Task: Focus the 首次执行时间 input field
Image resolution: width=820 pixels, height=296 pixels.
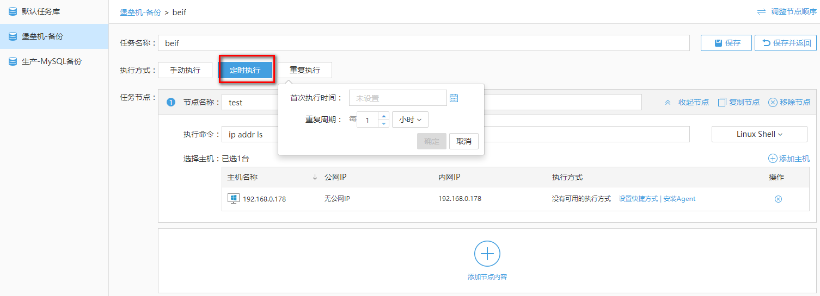Action: pyautogui.click(x=398, y=98)
